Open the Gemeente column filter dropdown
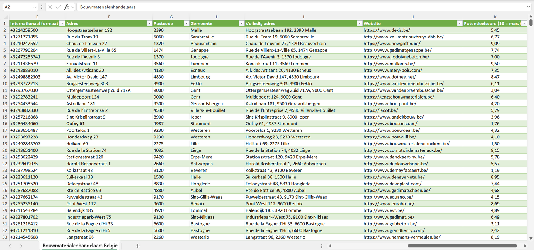This screenshot has width=534, height=250. pyautogui.click(x=241, y=23)
